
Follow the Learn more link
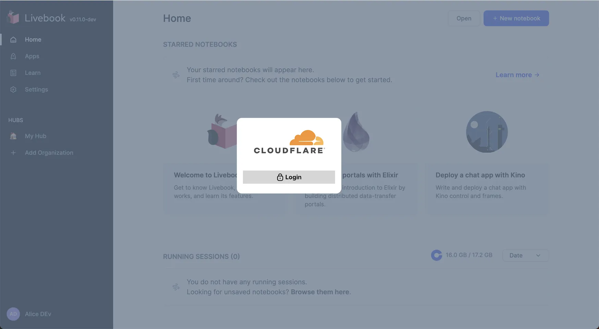pyautogui.click(x=517, y=75)
